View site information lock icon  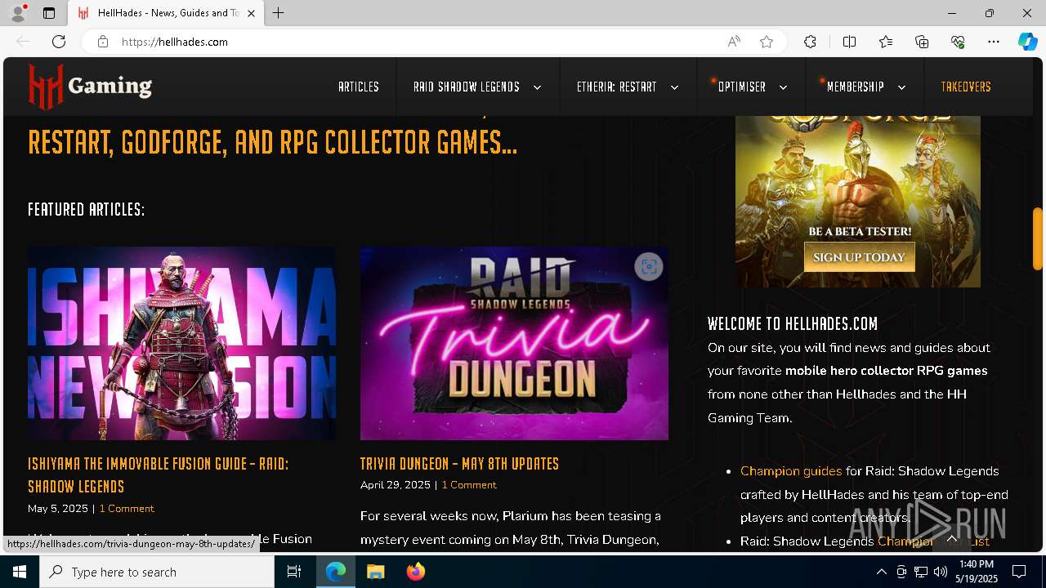click(103, 42)
